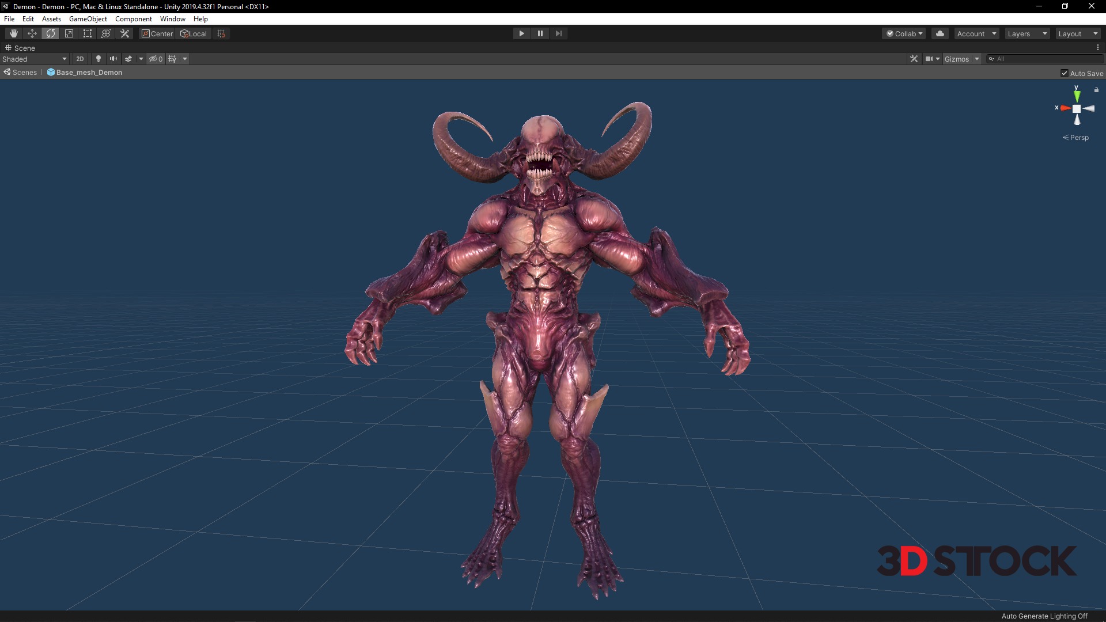The width and height of the screenshot is (1106, 622).
Task: Open the Component menu
Action: 133,19
